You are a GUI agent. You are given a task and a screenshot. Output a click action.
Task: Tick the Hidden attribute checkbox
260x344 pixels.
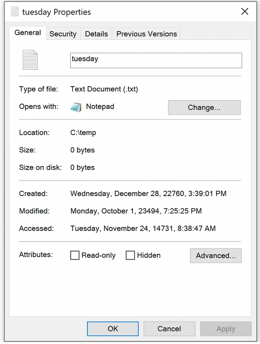point(130,256)
